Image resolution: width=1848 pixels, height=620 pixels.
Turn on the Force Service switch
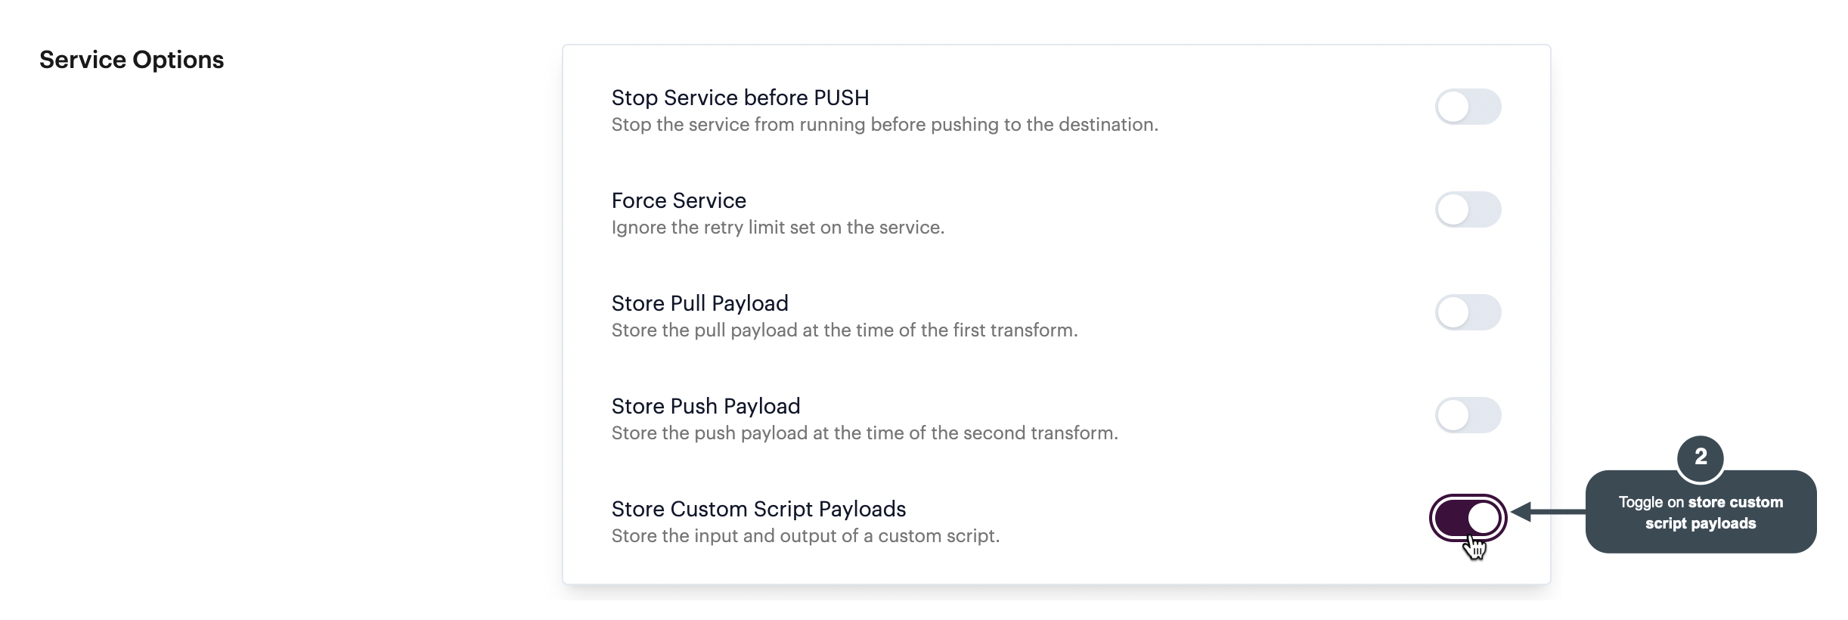[1468, 209]
